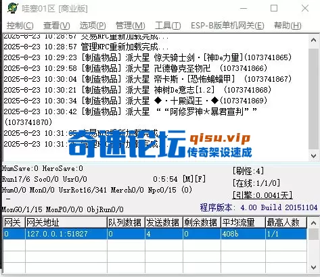320x277 pixels.
Task: Click the log scrollbar up arrow
Action: coord(313,41)
